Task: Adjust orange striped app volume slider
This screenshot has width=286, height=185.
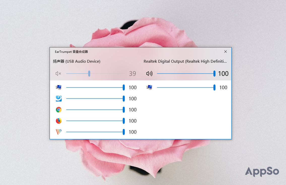Action: click(x=96, y=132)
